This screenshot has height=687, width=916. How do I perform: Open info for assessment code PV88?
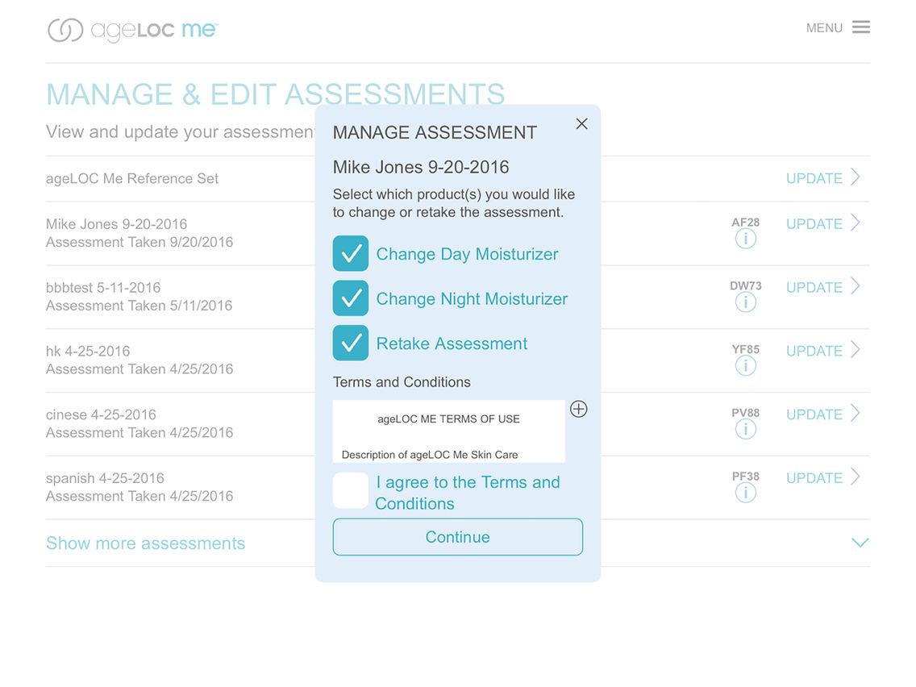[745, 429]
